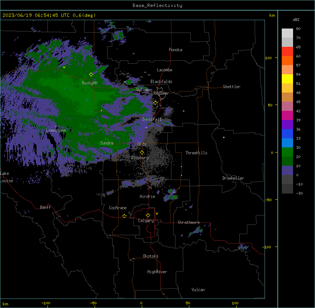Viewport: 315px width, 308px height.
Task: Click the Lake Louise map label
Action: (x=7, y=177)
